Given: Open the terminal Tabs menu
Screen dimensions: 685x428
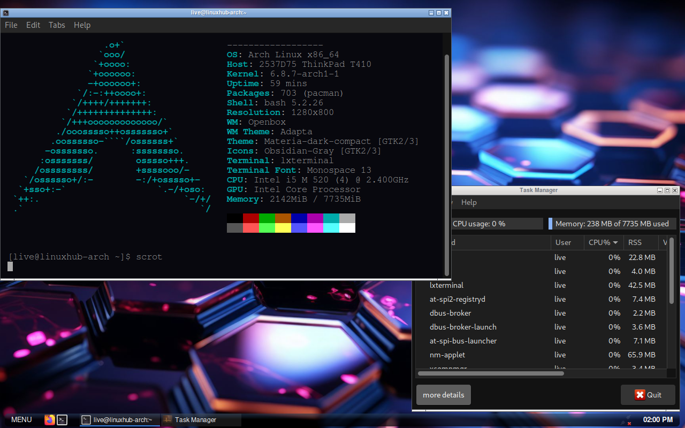Looking at the screenshot, I should (x=57, y=25).
